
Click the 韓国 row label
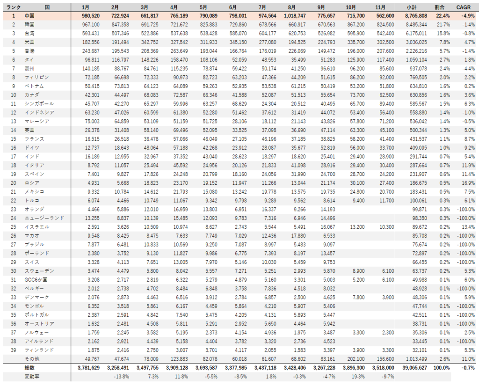click(x=31, y=24)
